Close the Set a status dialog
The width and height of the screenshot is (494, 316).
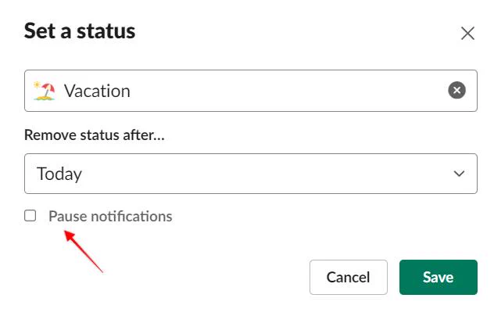(x=467, y=33)
